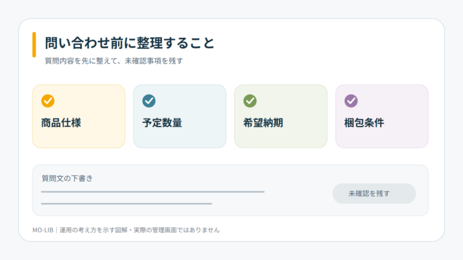Click the teal checkmark on 予定数量 card

[149, 101]
